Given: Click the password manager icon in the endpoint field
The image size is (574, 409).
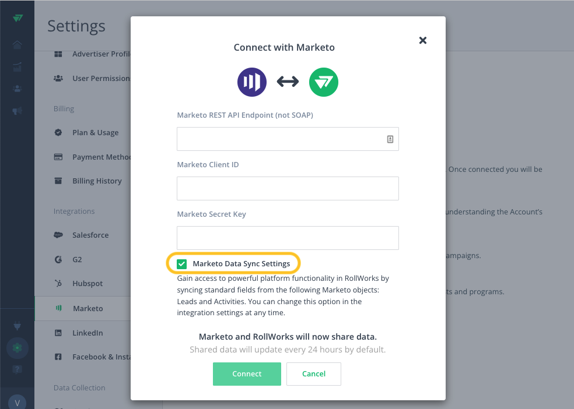Looking at the screenshot, I should pos(390,139).
